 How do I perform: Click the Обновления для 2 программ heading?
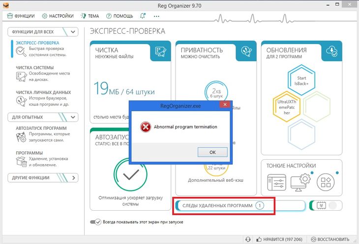click(x=286, y=53)
